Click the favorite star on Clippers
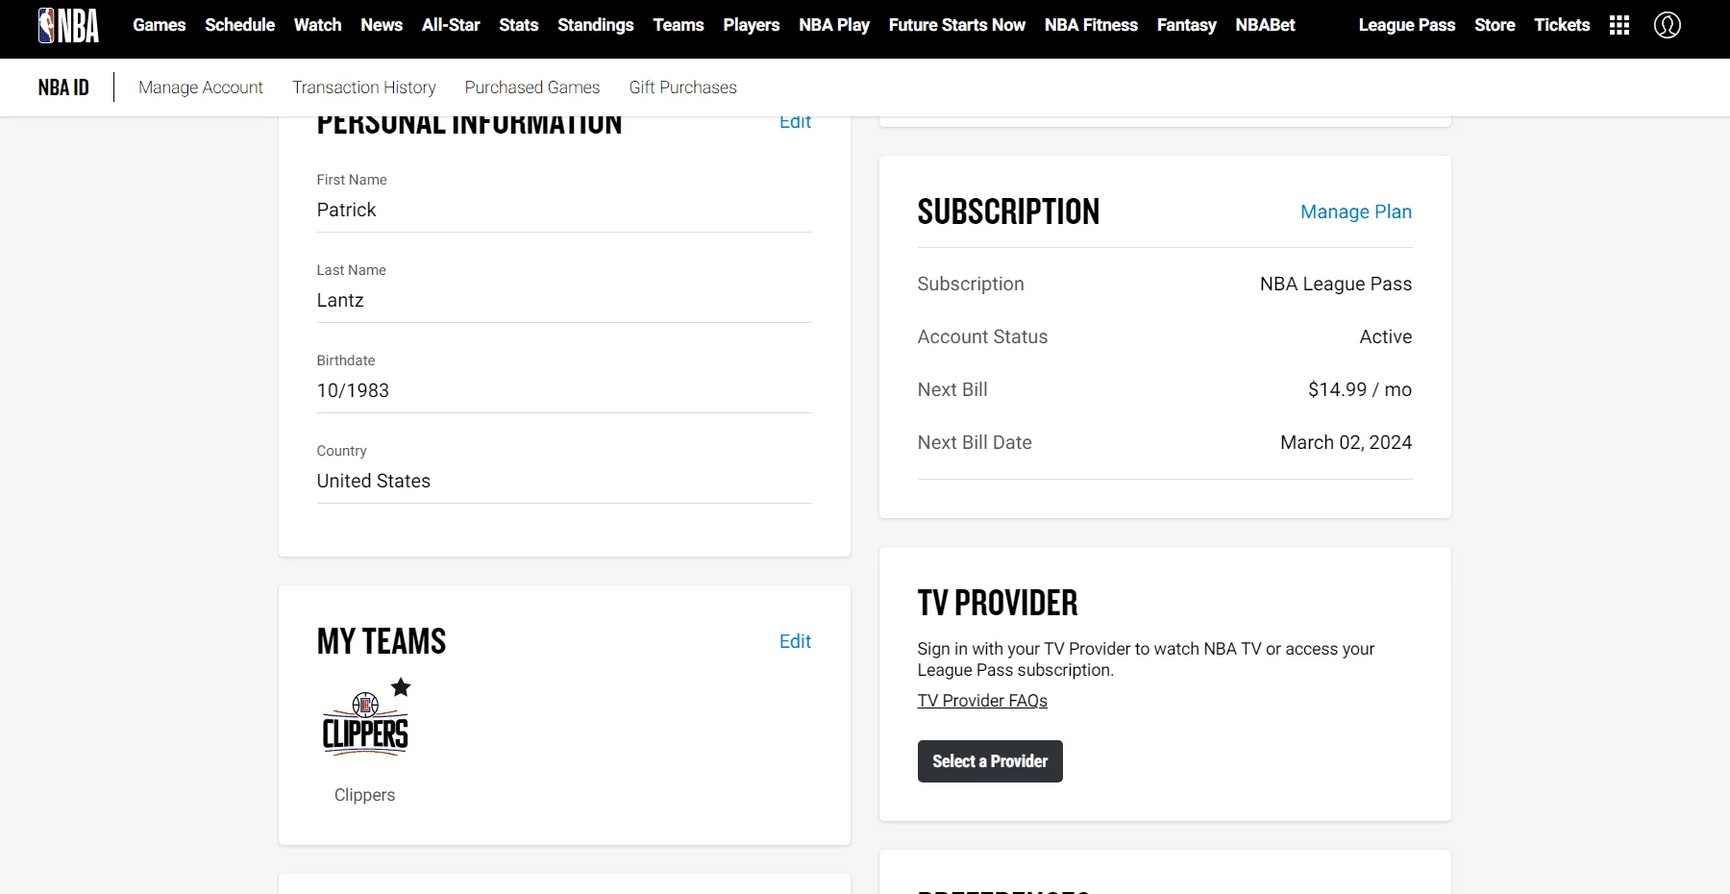 401,687
